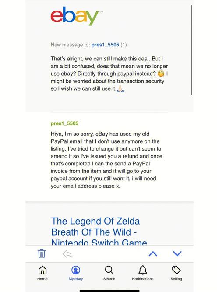The width and height of the screenshot is (219, 292).
Task: Select the My eBay profile icon
Action: pyautogui.click(x=76, y=270)
